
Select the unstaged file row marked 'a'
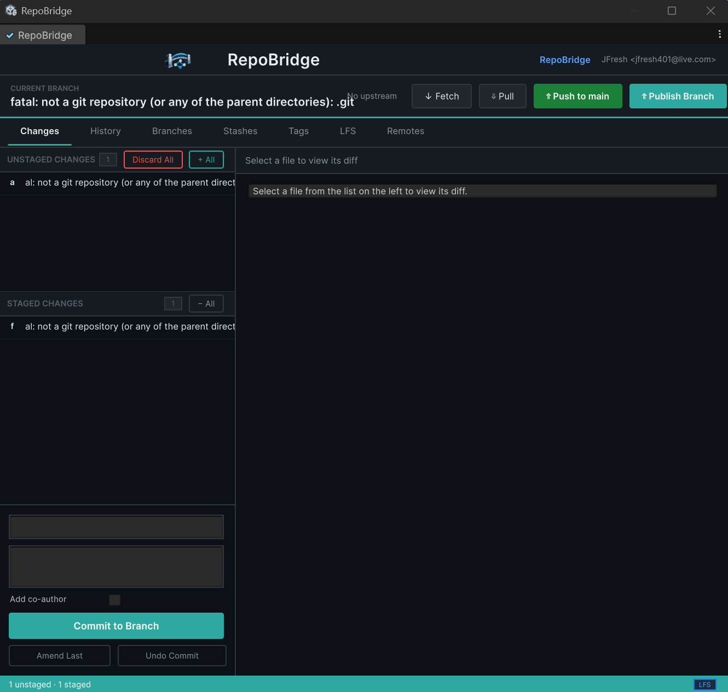click(x=118, y=183)
